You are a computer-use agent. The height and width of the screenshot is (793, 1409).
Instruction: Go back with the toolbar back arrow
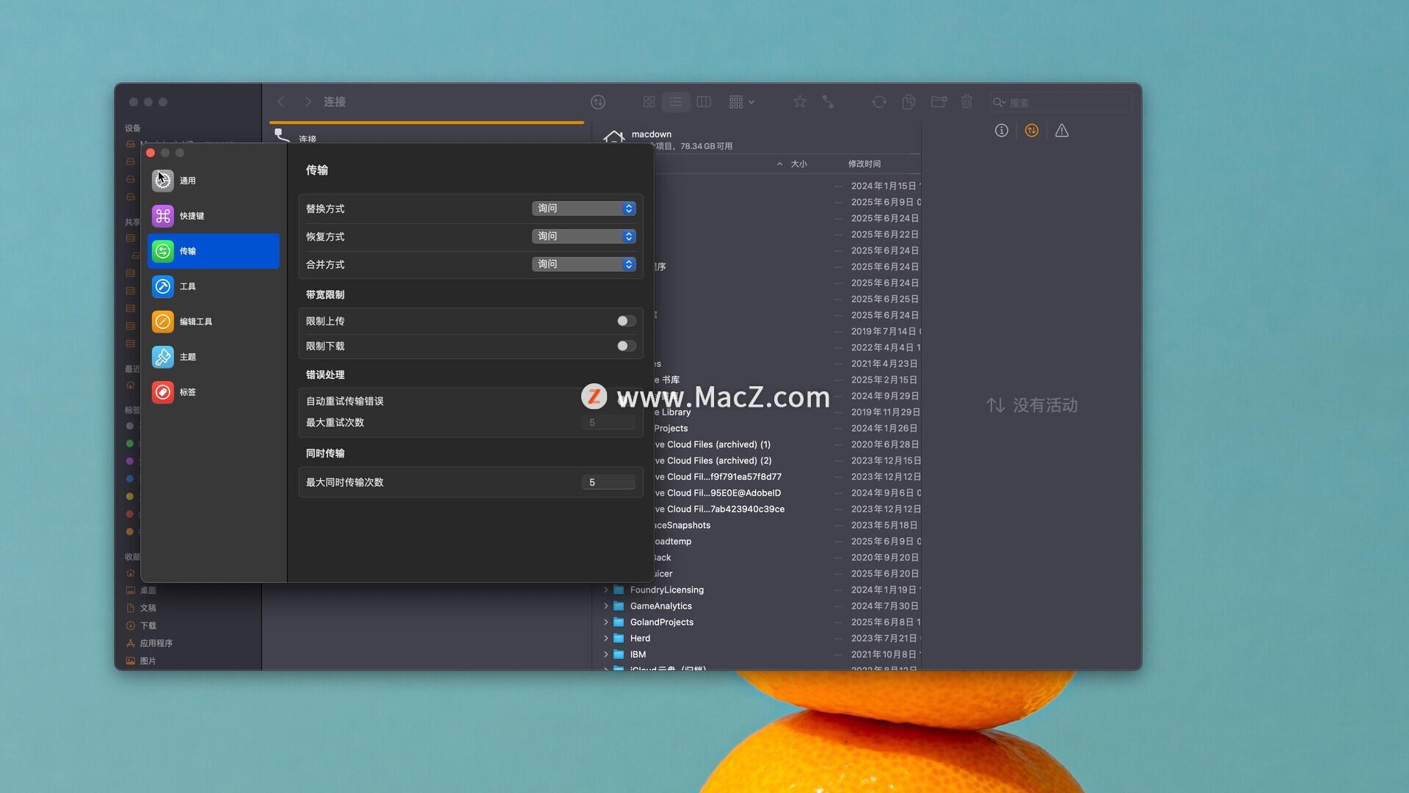[280, 102]
